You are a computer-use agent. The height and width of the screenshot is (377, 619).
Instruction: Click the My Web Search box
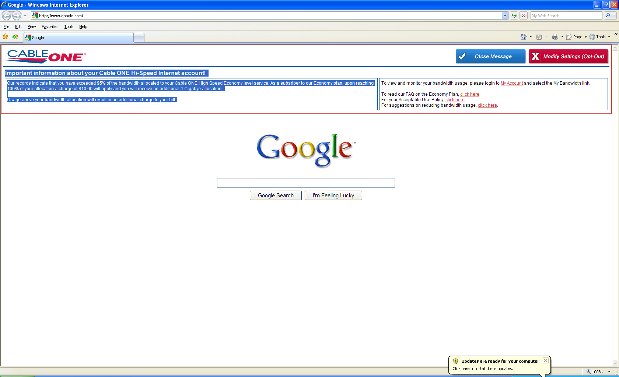pyautogui.click(x=566, y=15)
